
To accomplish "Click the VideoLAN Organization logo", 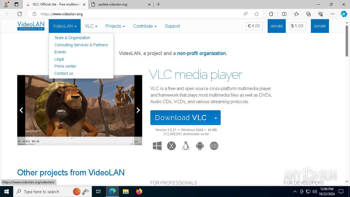I will [31, 26].
